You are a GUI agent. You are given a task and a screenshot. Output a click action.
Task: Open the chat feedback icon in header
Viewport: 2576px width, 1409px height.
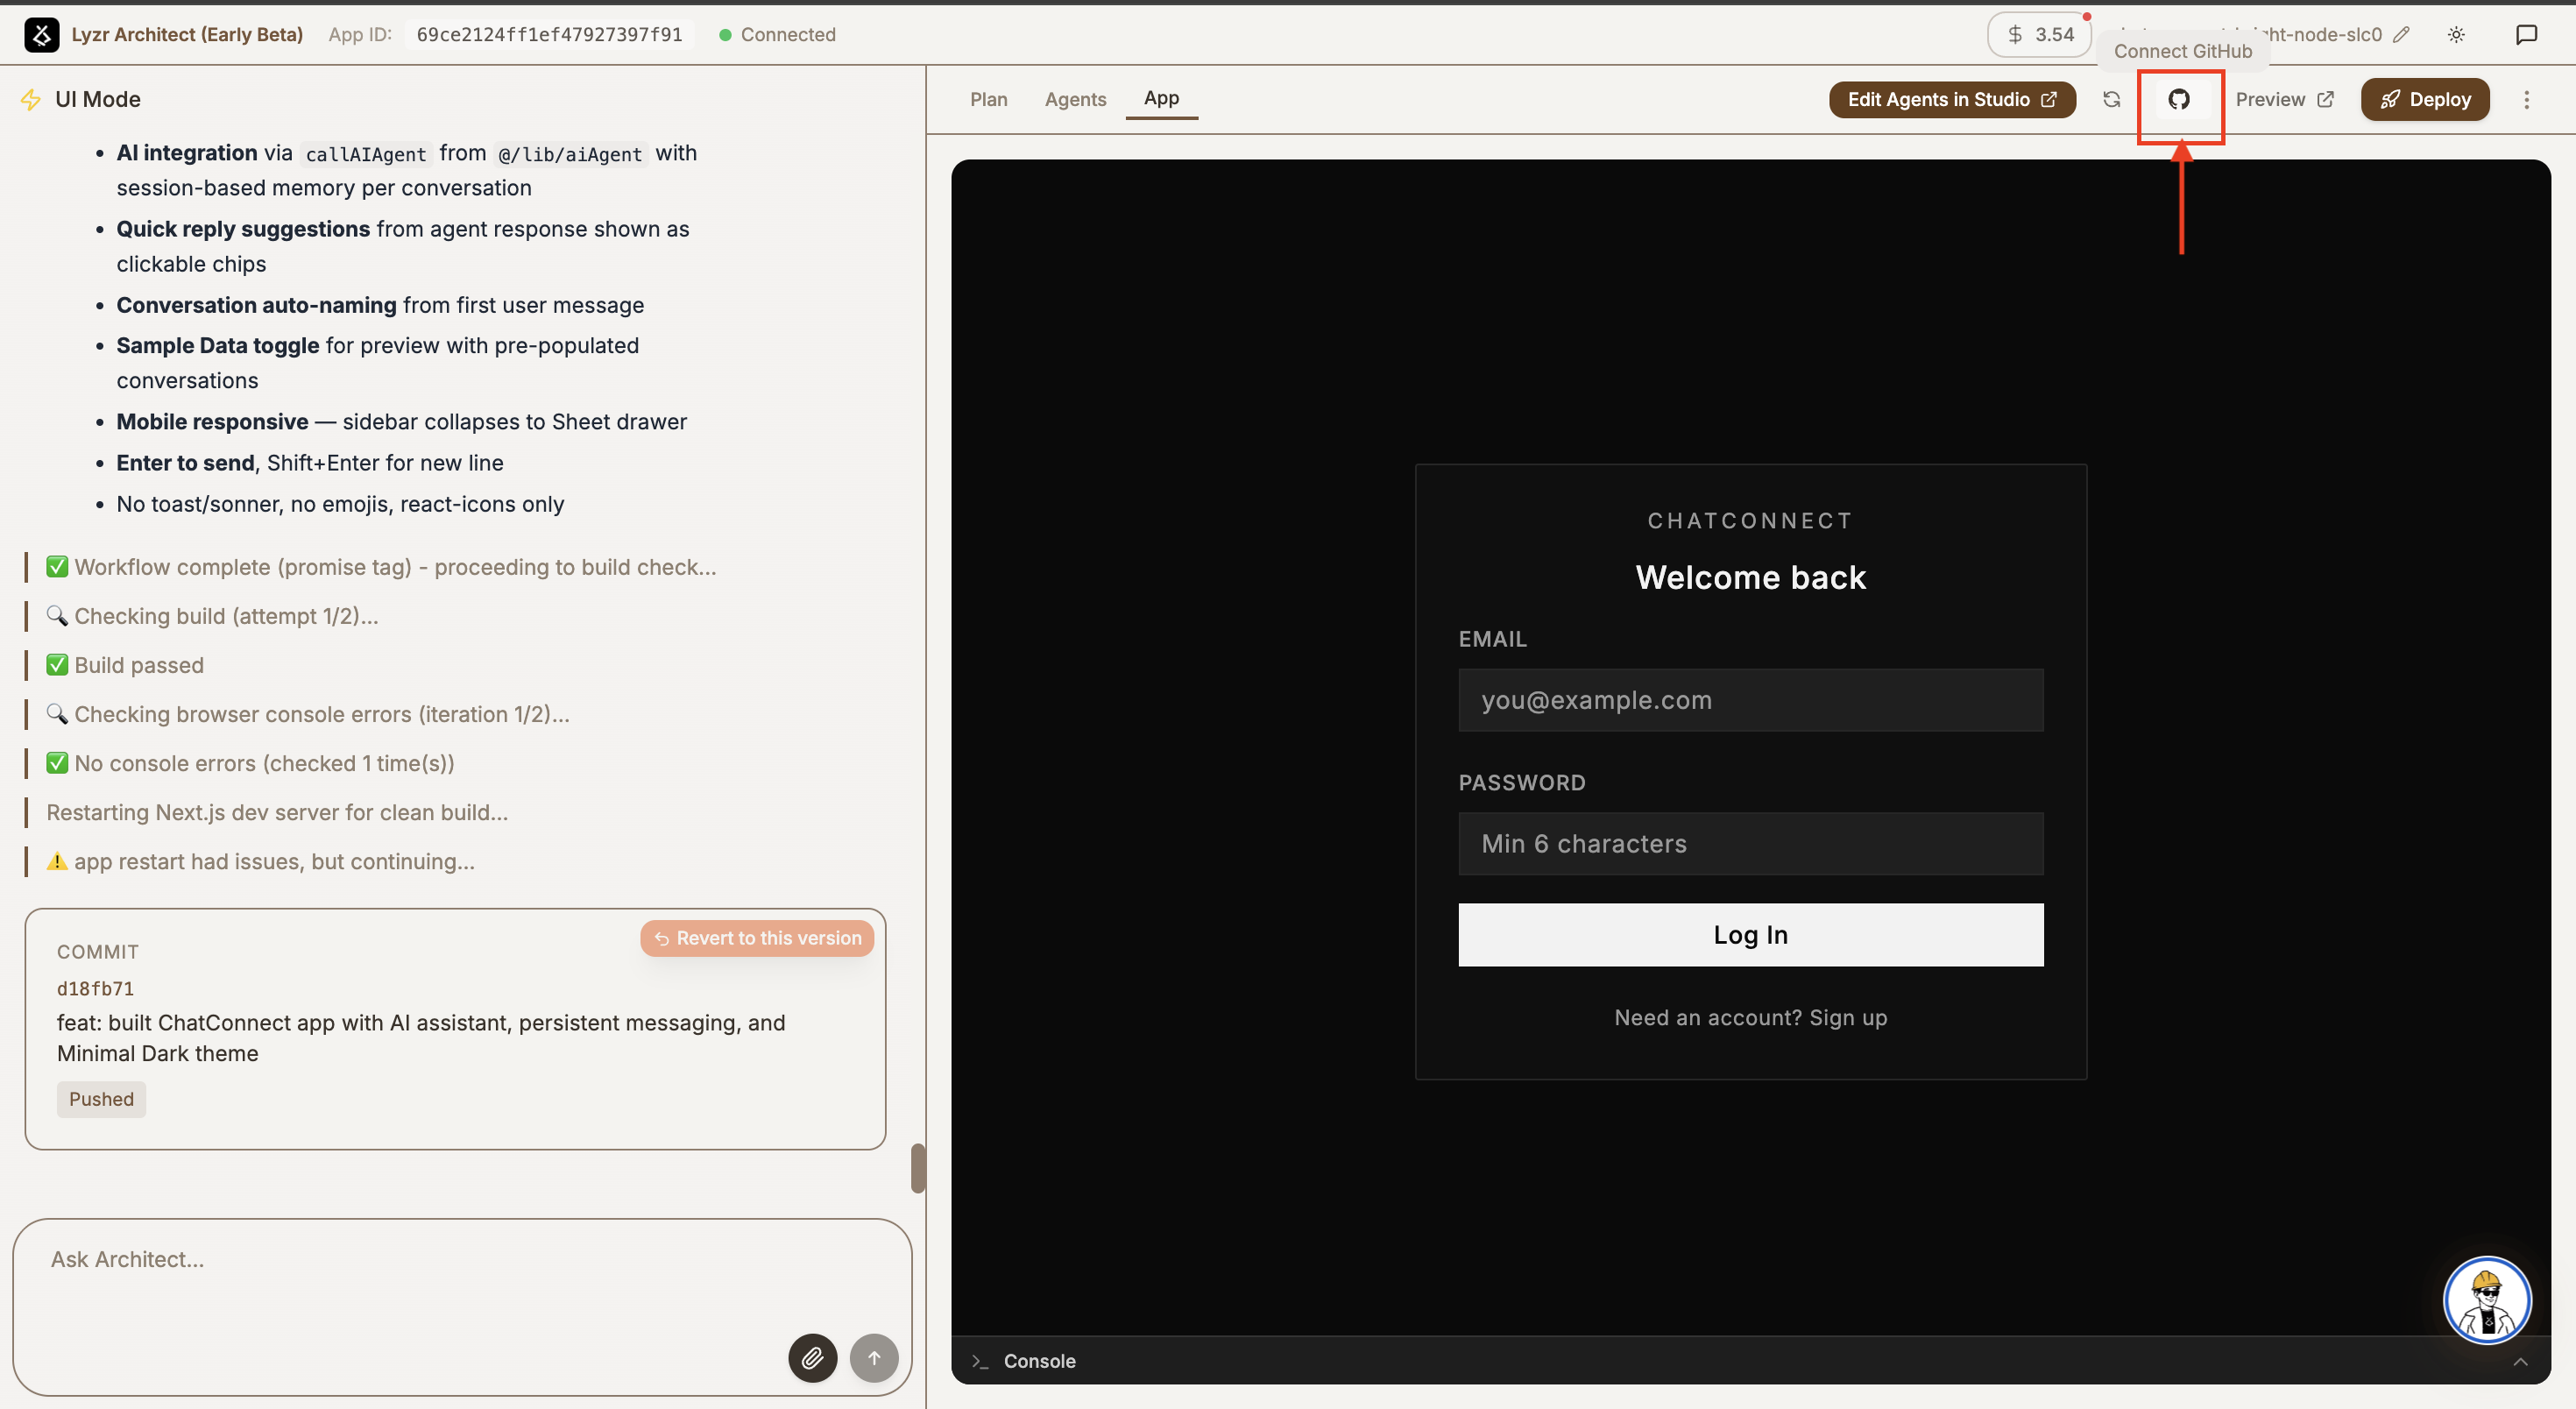[2525, 35]
